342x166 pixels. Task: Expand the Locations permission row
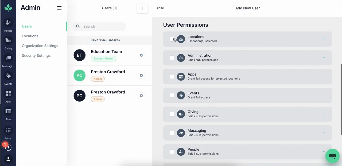(x=324, y=39)
